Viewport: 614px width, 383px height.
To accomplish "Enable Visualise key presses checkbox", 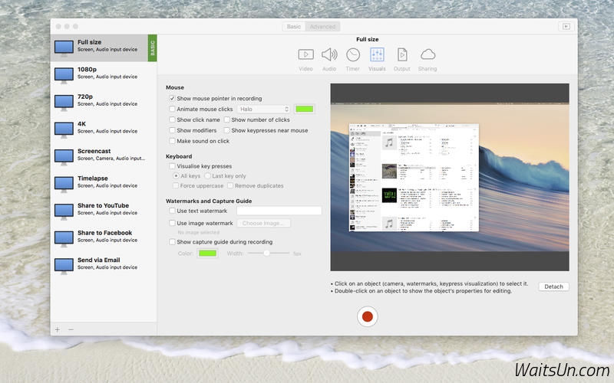I will 172,166.
